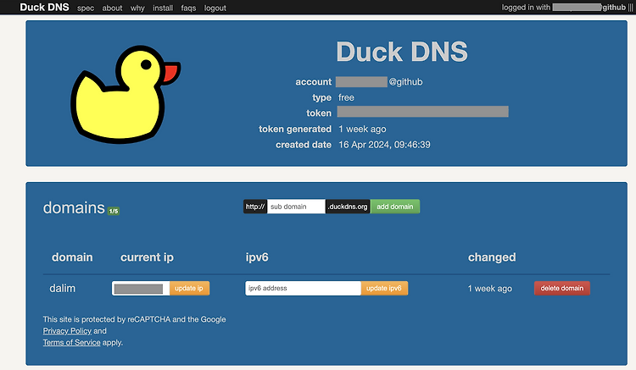Click the large Duck DNS heading
Image resolution: width=636 pixels, height=370 pixels.
(x=402, y=52)
